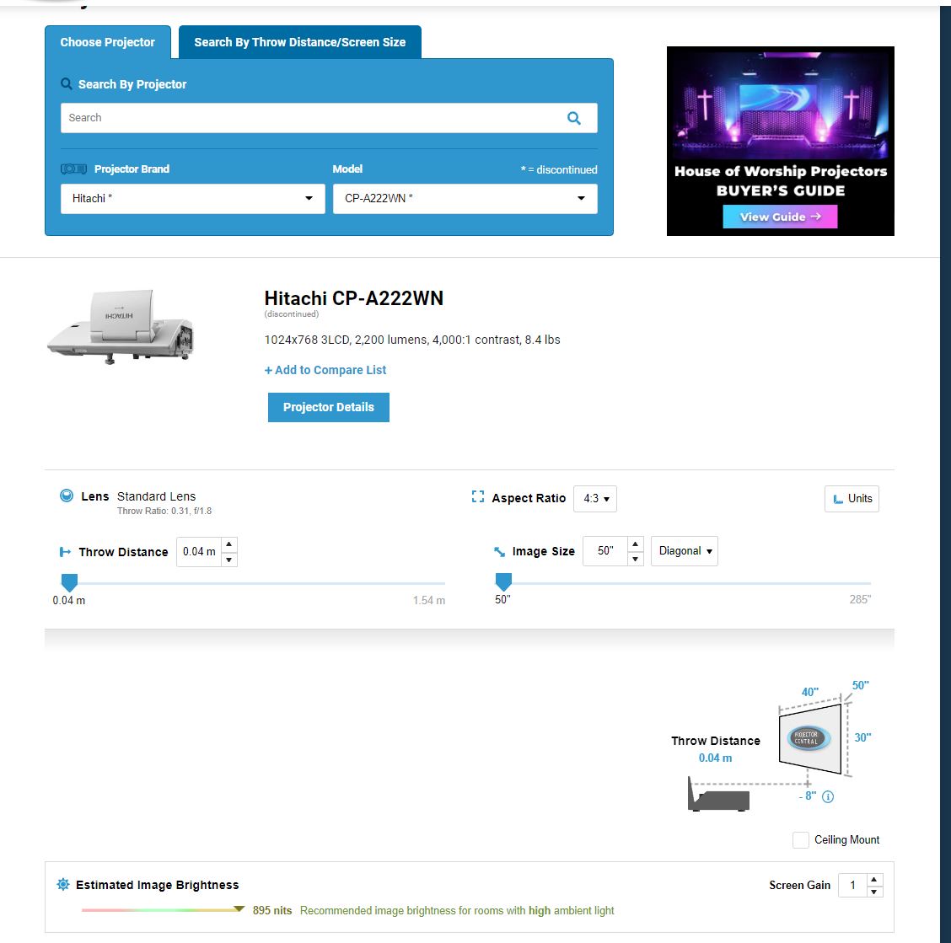Click the Aspect Ratio frame icon
The width and height of the screenshot is (951, 943).
[477, 496]
